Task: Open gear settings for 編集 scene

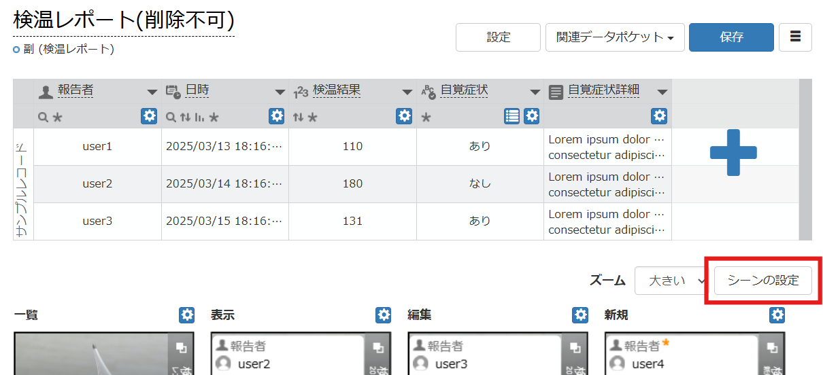Action: click(580, 315)
